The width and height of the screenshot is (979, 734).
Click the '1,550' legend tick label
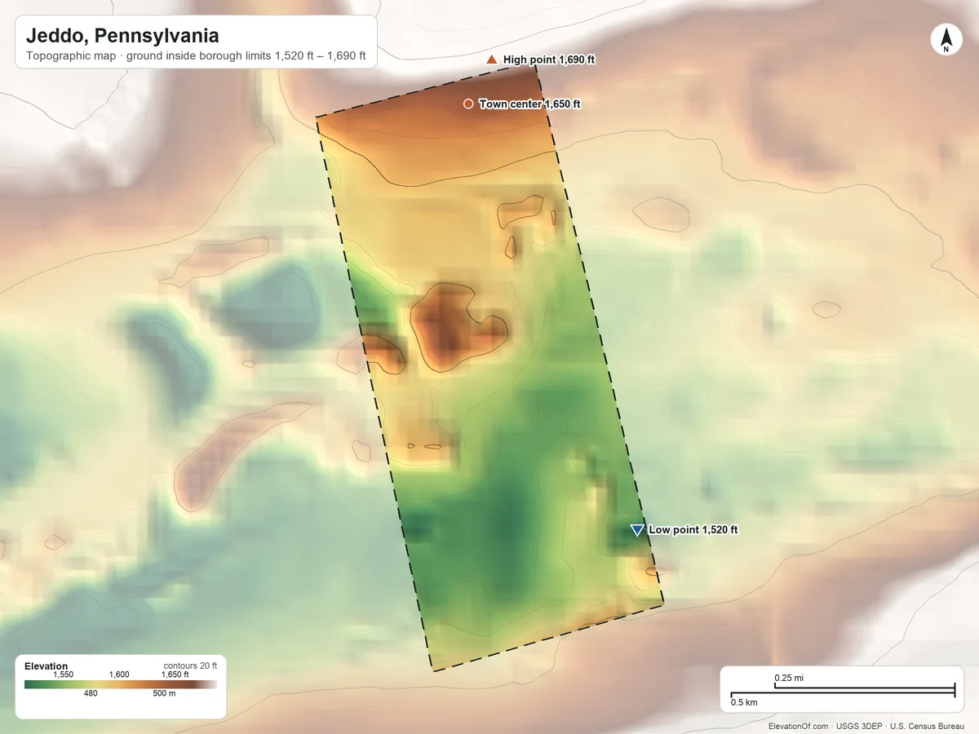(64, 674)
